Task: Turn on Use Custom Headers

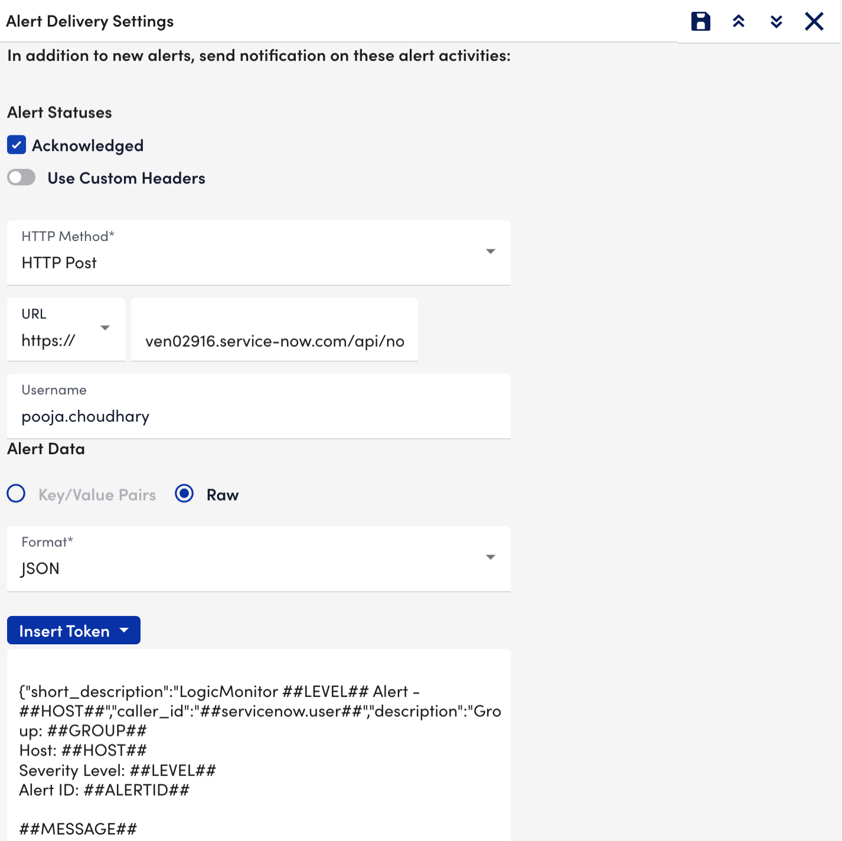Action: click(x=21, y=177)
